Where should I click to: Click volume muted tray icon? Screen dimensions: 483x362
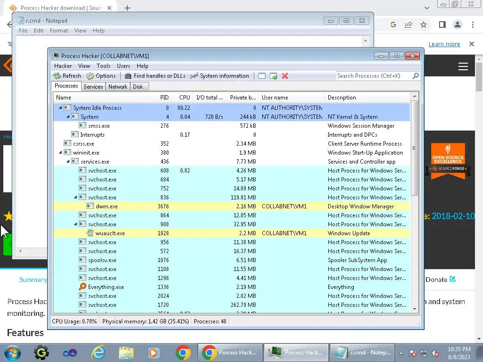[x=435, y=353]
